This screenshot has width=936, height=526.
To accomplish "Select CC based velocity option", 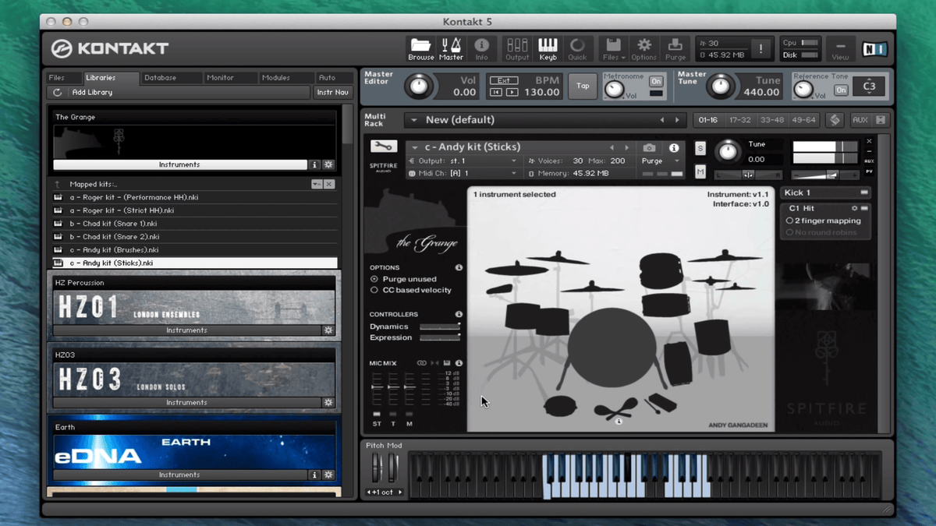I will point(374,290).
